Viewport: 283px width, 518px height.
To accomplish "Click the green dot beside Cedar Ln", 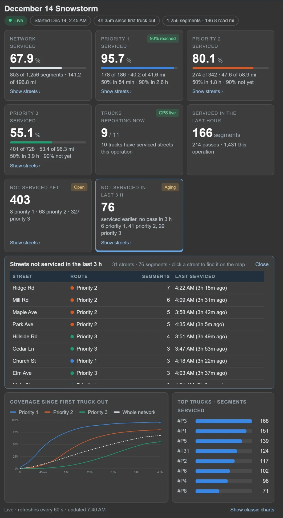I will (x=72, y=349).
